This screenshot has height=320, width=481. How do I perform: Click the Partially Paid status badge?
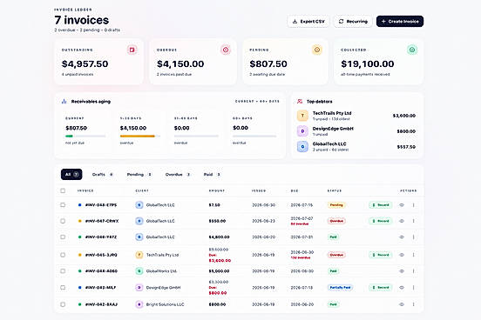coord(340,288)
